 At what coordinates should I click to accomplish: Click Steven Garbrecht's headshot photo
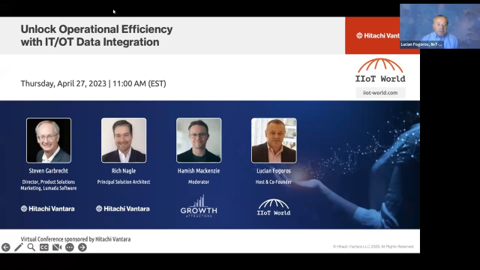coord(49,140)
